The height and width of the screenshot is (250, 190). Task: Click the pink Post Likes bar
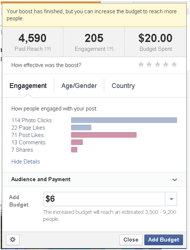104,135
